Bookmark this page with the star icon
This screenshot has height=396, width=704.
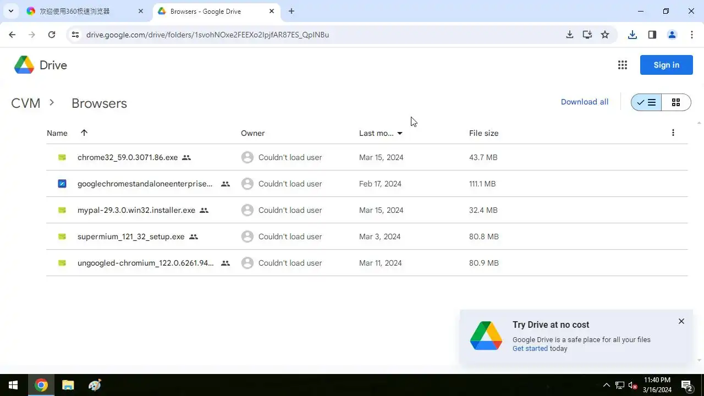605,35
